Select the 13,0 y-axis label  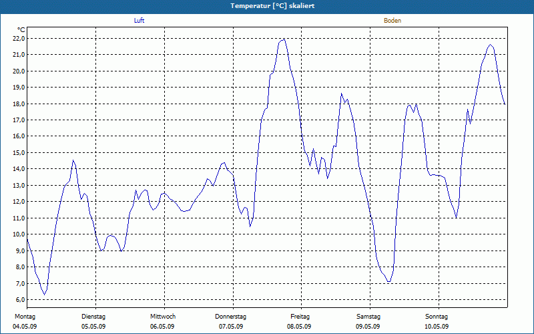point(19,186)
